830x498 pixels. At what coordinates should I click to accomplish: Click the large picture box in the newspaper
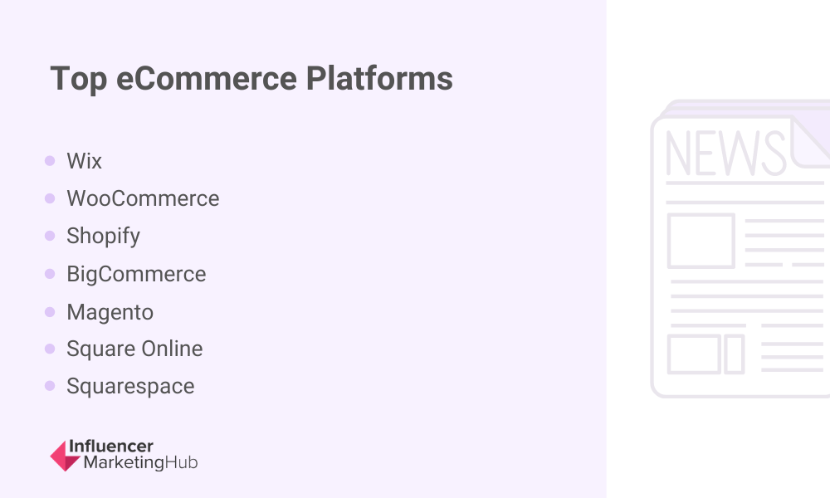pos(701,241)
